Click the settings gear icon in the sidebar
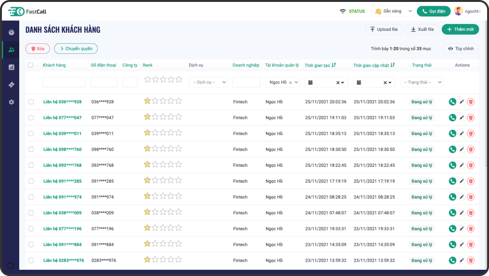The image size is (489, 276). pos(11,102)
